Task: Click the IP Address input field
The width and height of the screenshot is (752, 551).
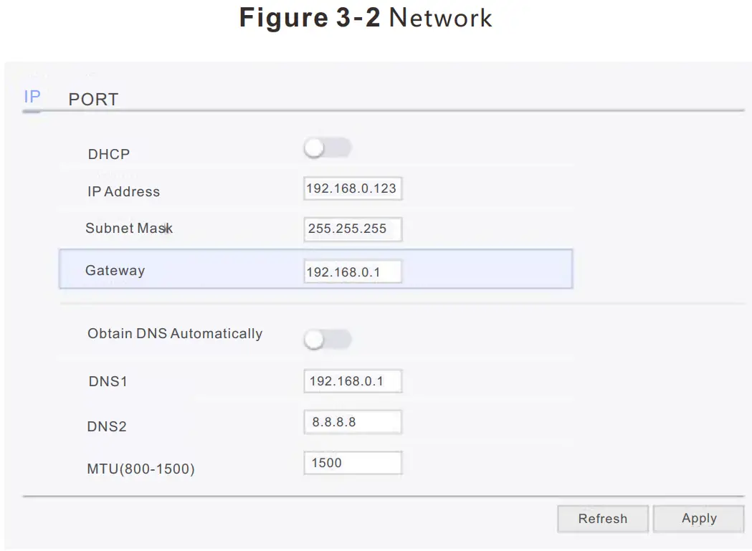Action: tap(352, 189)
